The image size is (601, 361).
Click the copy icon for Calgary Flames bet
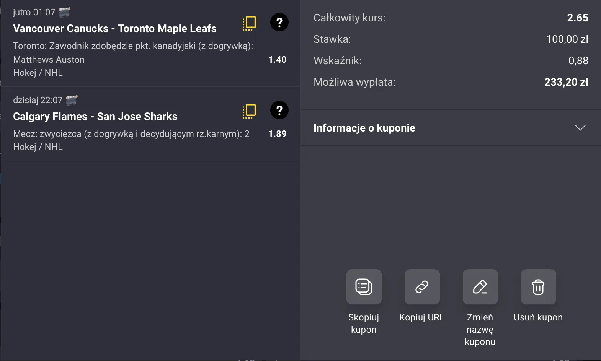pos(249,111)
